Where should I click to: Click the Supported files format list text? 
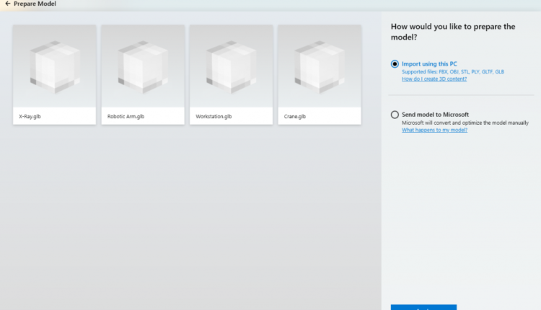pos(453,72)
